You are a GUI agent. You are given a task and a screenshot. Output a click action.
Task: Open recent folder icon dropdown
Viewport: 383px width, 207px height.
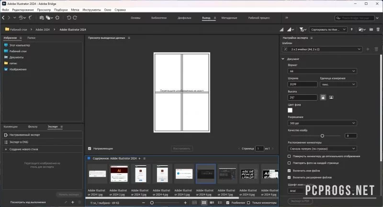(362, 30)
